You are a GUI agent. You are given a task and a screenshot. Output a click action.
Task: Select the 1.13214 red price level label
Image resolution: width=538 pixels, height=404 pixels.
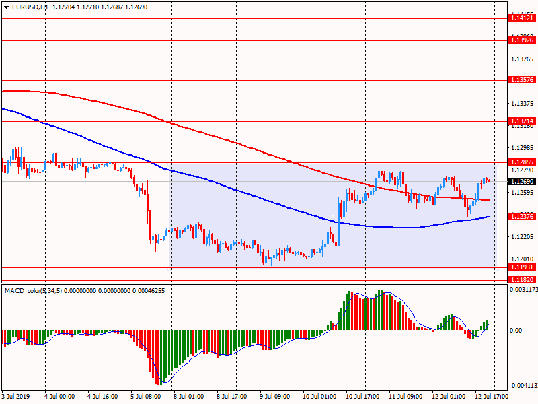coord(522,121)
